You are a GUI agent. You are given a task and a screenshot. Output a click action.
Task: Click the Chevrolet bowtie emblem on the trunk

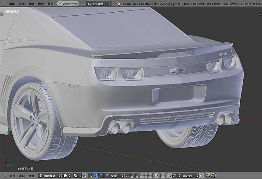(x=177, y=70)
